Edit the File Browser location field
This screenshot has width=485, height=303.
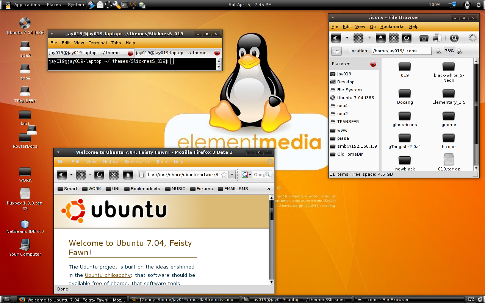tap(402, 51)
